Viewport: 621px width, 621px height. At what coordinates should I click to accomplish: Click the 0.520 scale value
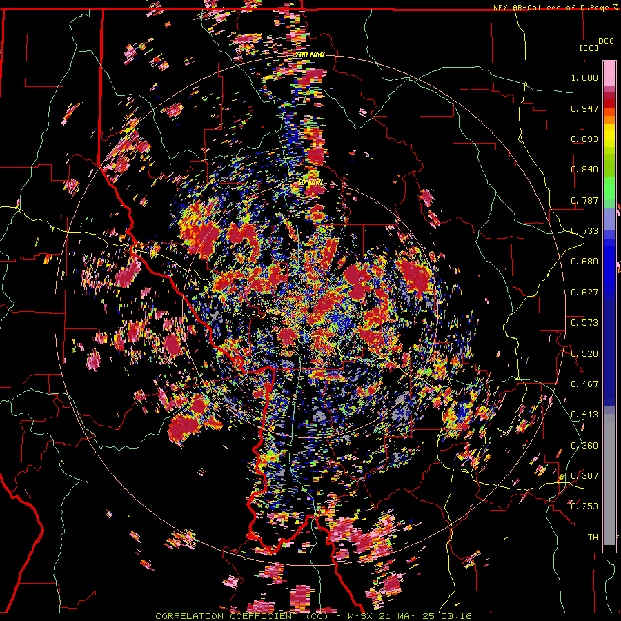pos(584,353)
